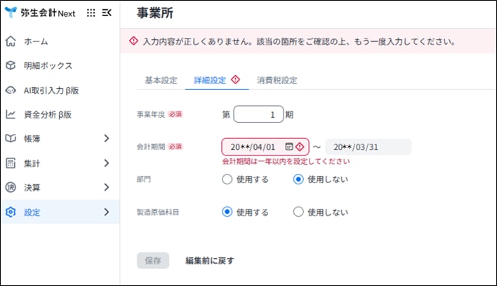Switch to the 消費税設定 tab
This screenshot has width=497, height=286.
(x=277, y=80)
